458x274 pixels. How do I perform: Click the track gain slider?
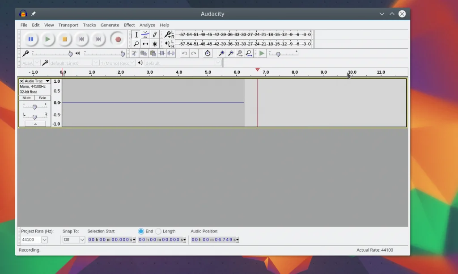coord(34,106)
